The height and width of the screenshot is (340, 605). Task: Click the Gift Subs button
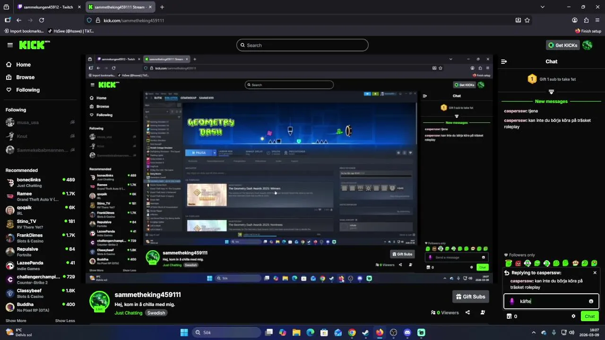coord(471,297)
